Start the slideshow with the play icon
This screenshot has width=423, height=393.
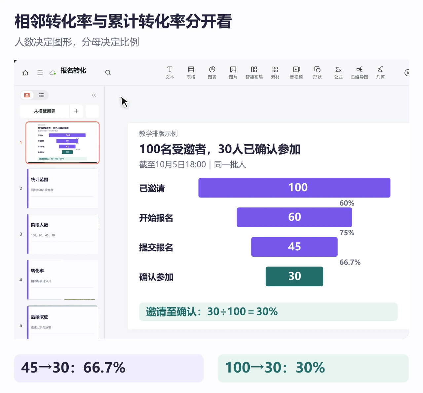point(407,73)
